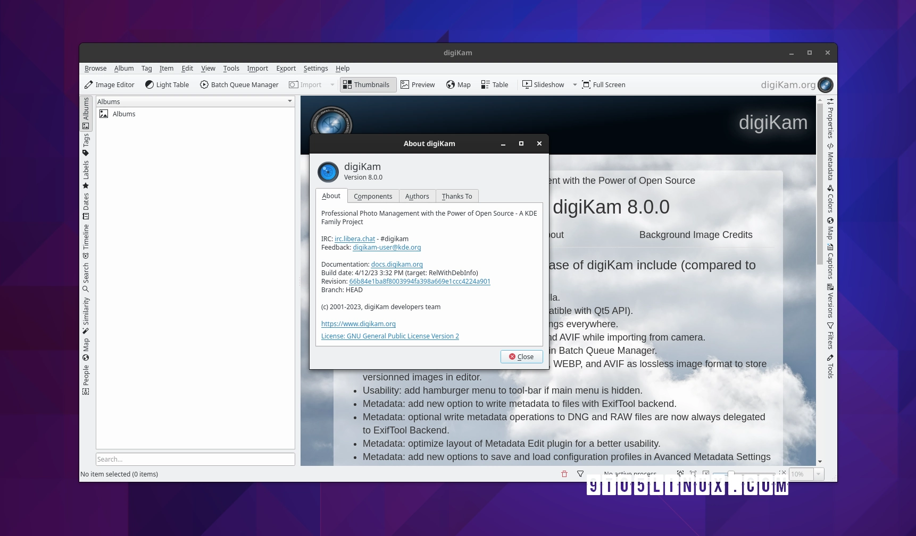Switch to Table view mode
Image resolution: width=916 pixels, height=536 pixels.
click(x=494, y=84)
